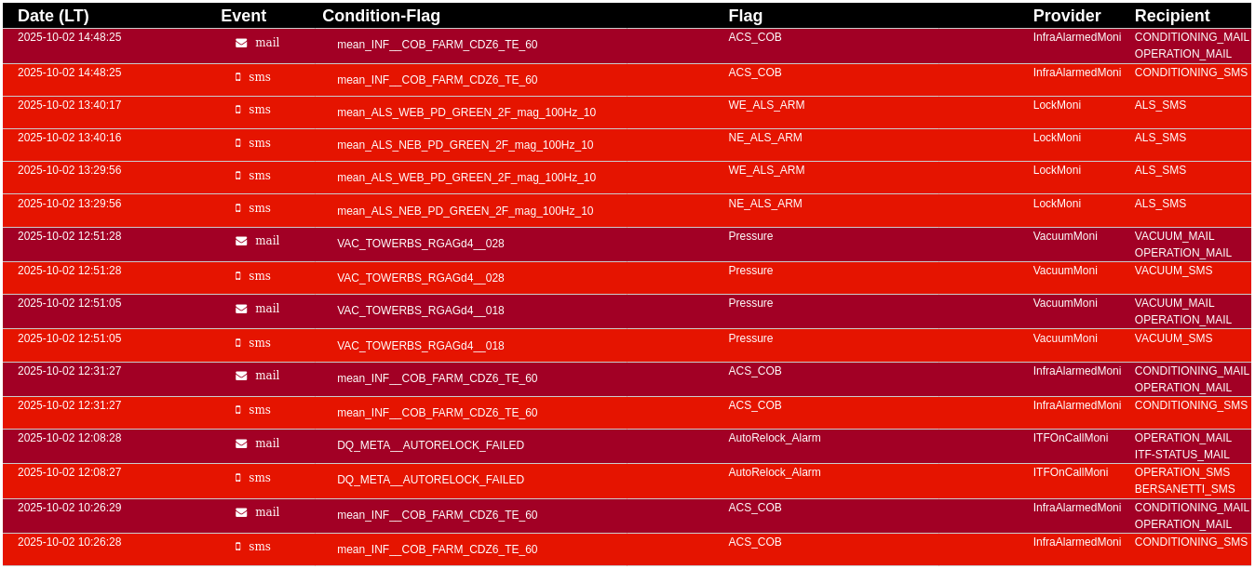This screenshot has width=1255, height=569.
Task: Click the 2025-10-02 13:40:17 date cell
Action: (69, 105)
